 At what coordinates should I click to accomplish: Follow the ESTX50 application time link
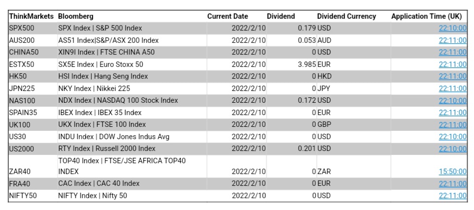[452, 64]
